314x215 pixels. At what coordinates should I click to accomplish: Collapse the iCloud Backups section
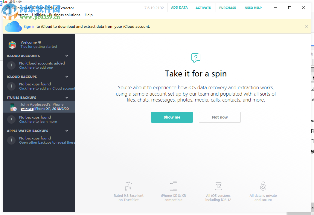67,77
